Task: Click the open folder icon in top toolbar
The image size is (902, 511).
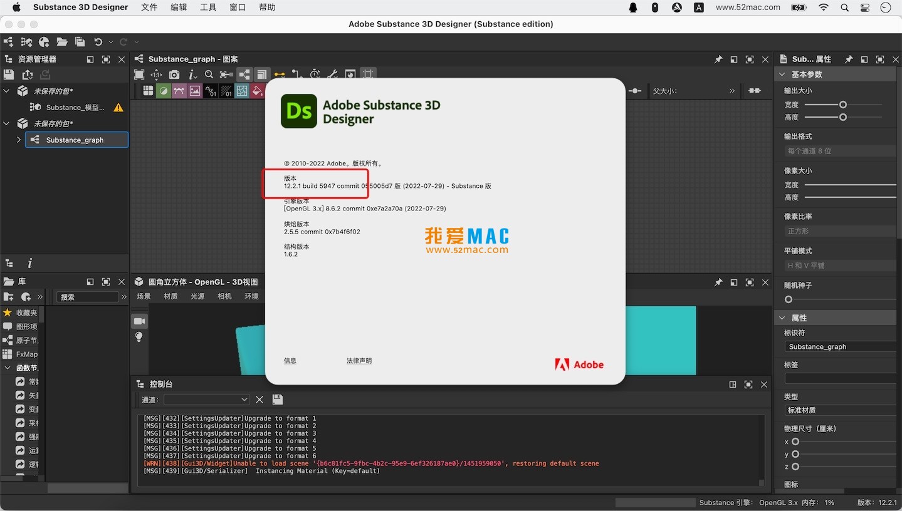Action: click(x=61, y=42)
